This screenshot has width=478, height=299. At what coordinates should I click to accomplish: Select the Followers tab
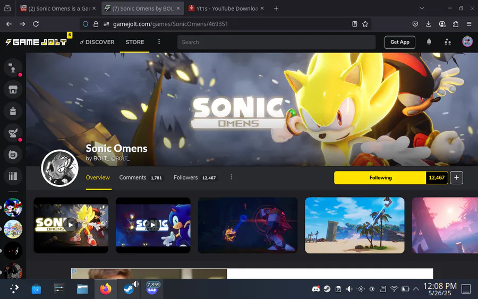coord(195,177)
